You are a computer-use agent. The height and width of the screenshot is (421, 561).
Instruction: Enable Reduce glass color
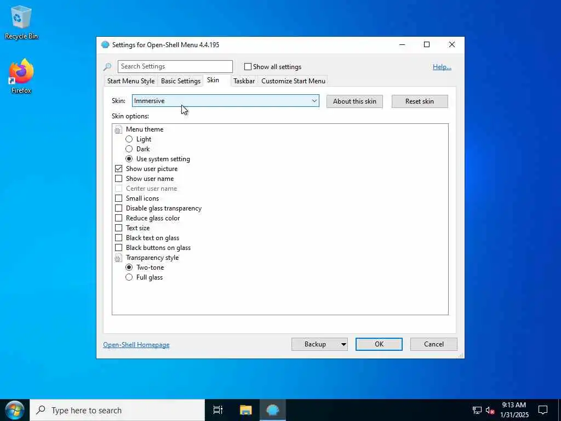(118, 218)
